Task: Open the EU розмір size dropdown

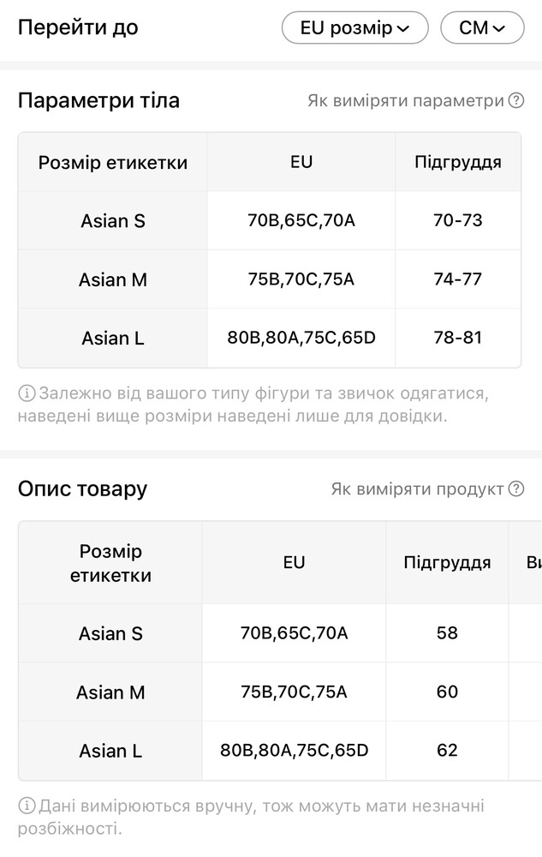Action: (355, 27)
